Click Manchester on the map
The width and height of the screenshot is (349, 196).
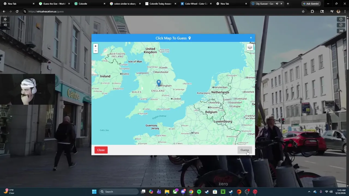[161, 72]
